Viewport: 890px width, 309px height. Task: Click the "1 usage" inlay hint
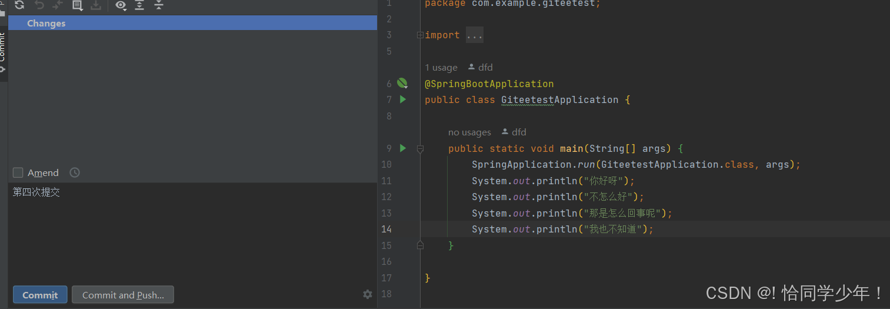(x=441, y=68)
